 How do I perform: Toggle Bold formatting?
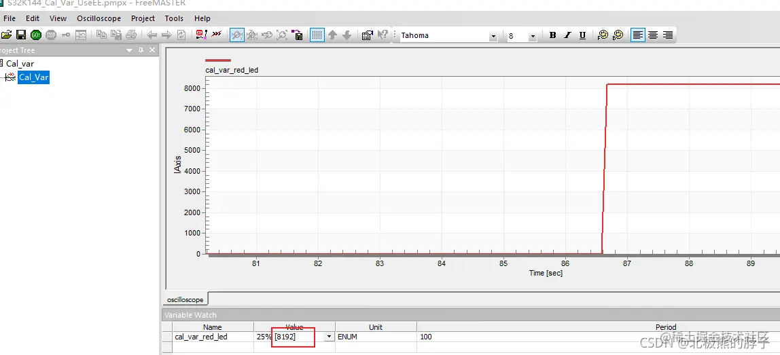(552, 35)
